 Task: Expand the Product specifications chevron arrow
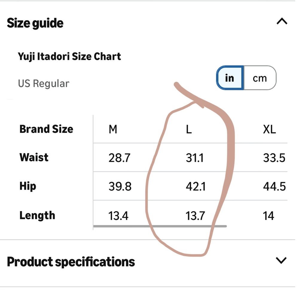pos(281,260)
